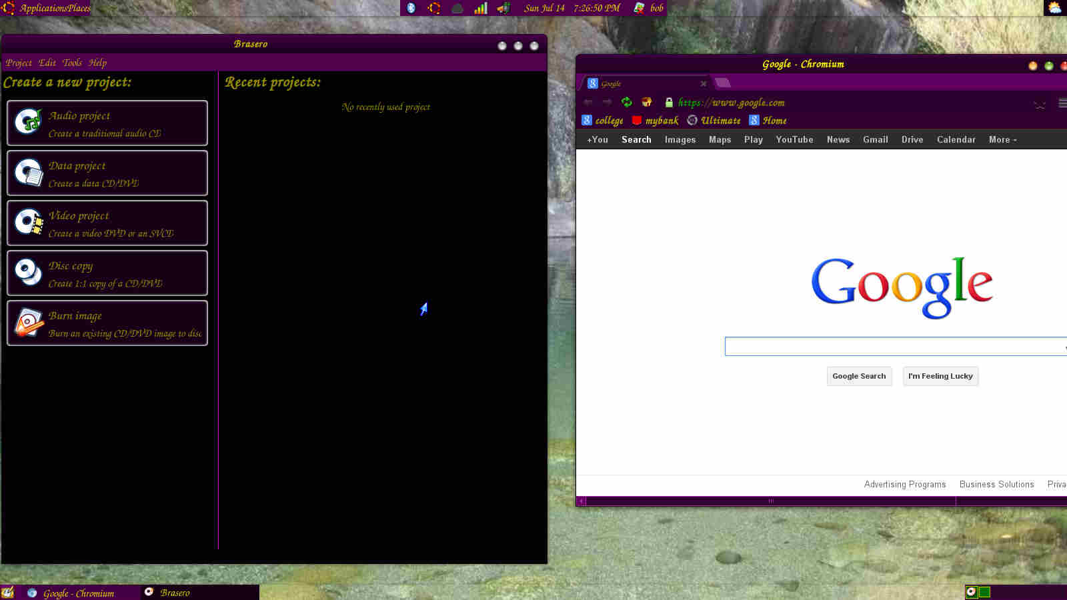The width and height of the screenshot is (1067, 600).
Task: Open the +You link
Action: [x=598, y=139]
